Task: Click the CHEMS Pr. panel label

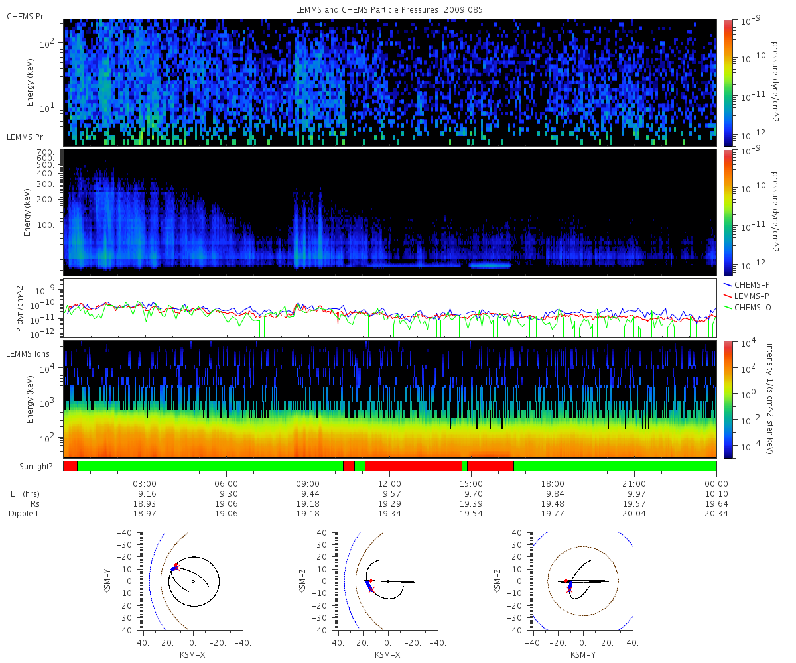Action: (x=26, y=16)
